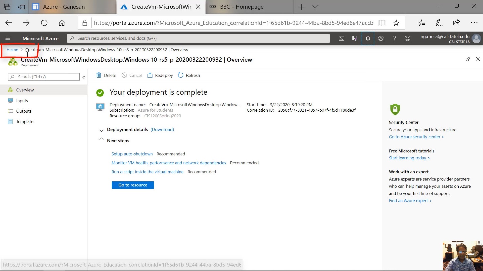
Task: Pin the deployment blade to dashboard
Action: pyautogui.click(x=468, y=59)
